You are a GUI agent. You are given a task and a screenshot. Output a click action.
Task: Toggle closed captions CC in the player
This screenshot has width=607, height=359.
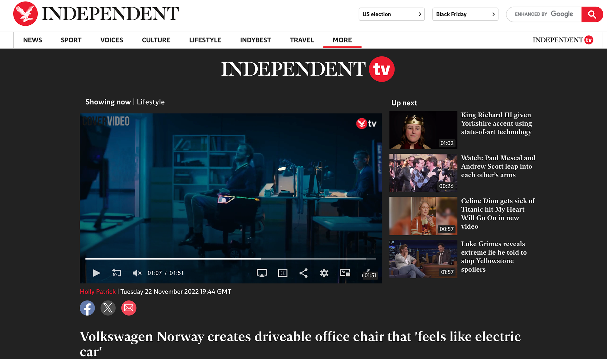pos(283,273)
